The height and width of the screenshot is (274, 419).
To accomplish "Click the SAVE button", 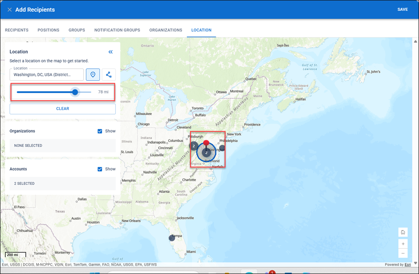I will (x=402, y=9).
